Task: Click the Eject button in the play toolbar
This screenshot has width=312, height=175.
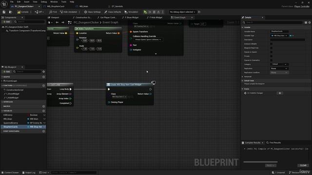Action: coord(158,12)
